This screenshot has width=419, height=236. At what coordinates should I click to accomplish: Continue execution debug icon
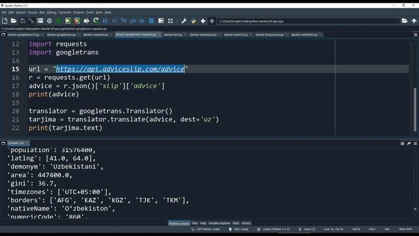[x=142, y=21]
